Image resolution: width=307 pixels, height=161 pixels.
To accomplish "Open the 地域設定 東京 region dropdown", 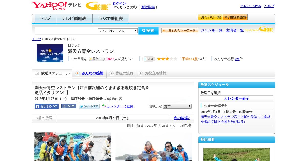I will [x=177, y=106].
